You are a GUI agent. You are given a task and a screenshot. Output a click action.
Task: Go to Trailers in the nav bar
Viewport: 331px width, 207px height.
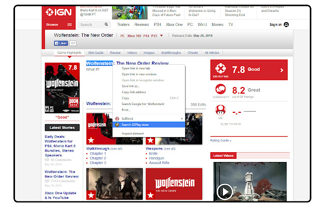coord(123,24)
